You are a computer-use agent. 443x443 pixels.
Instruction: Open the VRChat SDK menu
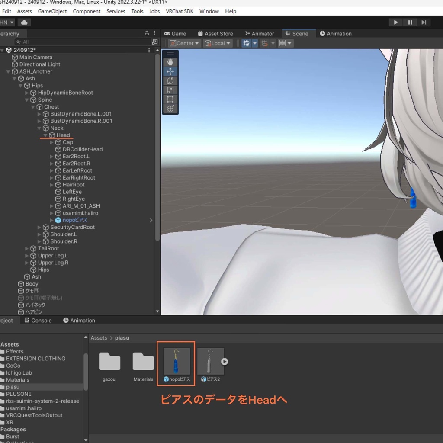(x=179, y=11)
